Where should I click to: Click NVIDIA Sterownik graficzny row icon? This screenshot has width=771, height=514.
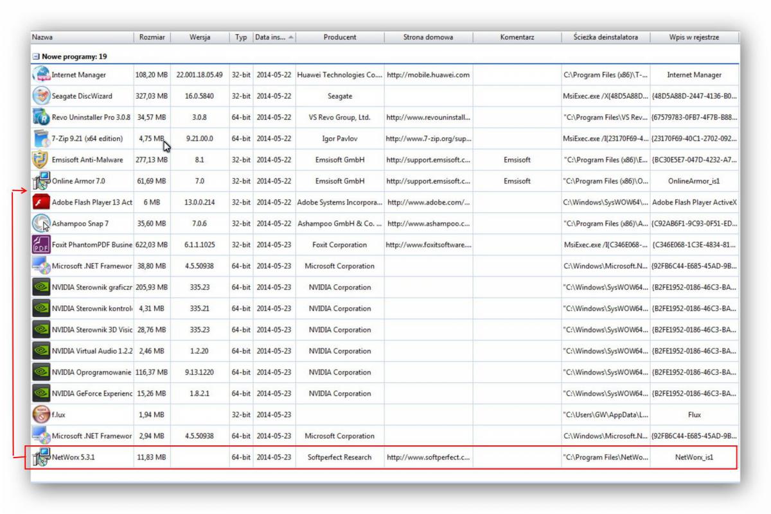click(41, 287)
